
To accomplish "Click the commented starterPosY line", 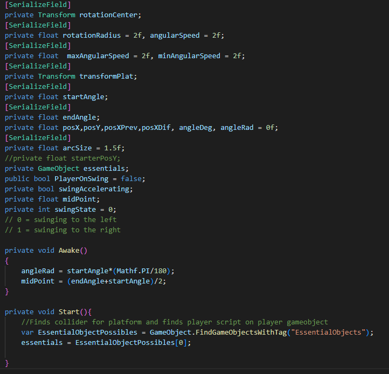I will point(62,158).
